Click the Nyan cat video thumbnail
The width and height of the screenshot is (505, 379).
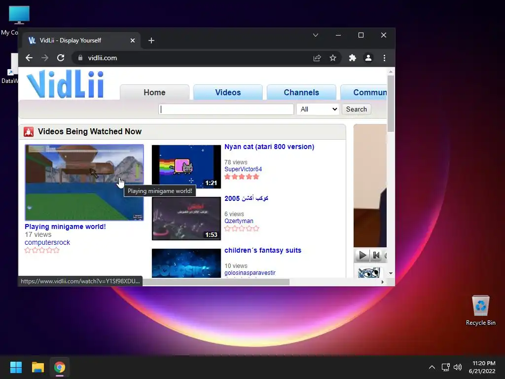click(x=186, y=167)
